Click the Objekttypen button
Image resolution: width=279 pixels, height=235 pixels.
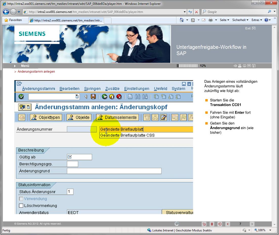click(x=46, y=117)
